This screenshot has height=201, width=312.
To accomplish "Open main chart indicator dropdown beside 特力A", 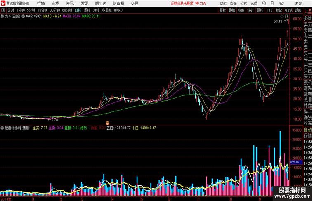I will click(23, 17).
